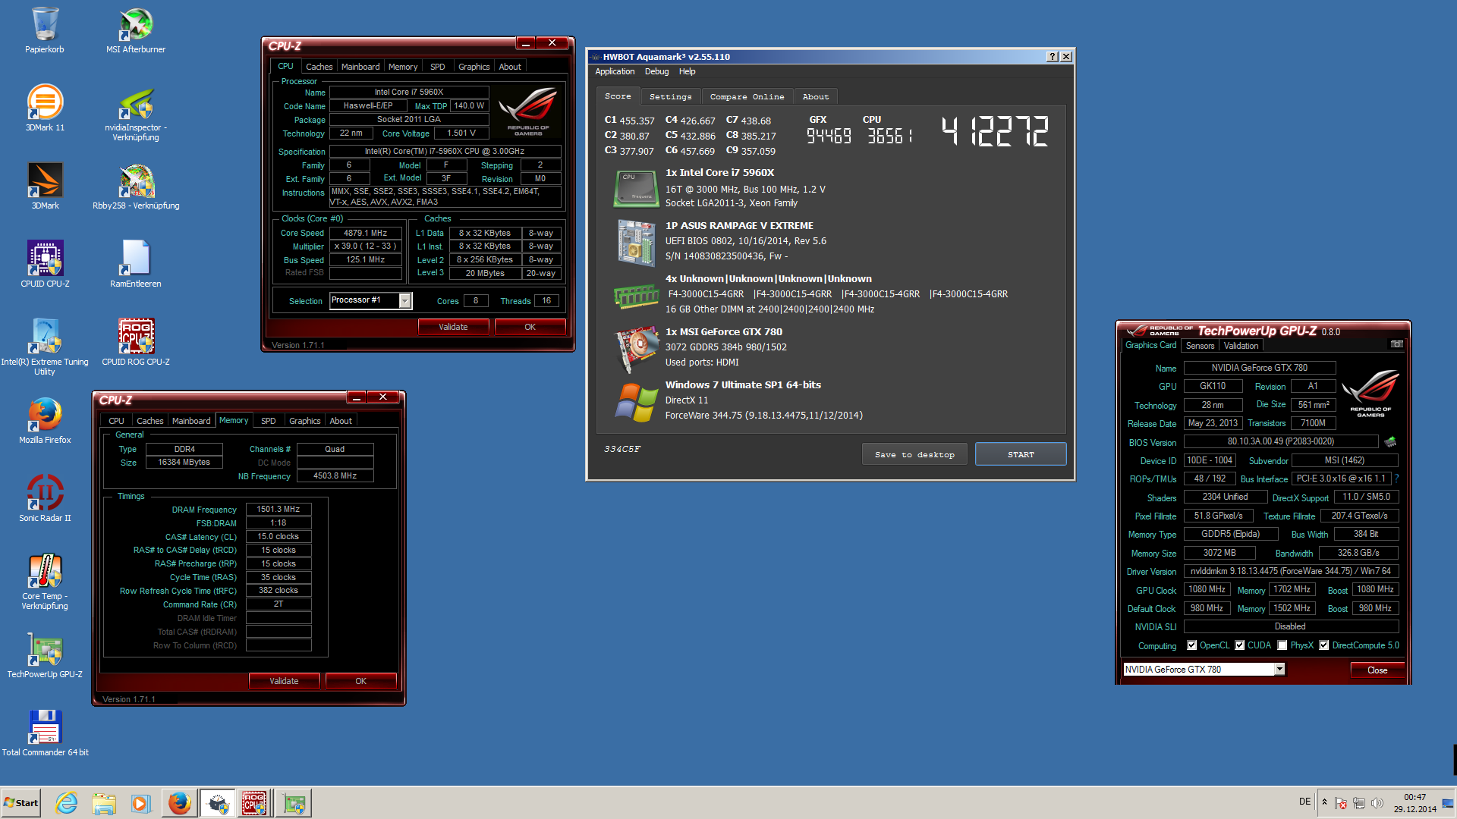Open the Caches tab in upper CPU-Z
The width and height of the screenshot is (1457, 819).
point(319,67)
